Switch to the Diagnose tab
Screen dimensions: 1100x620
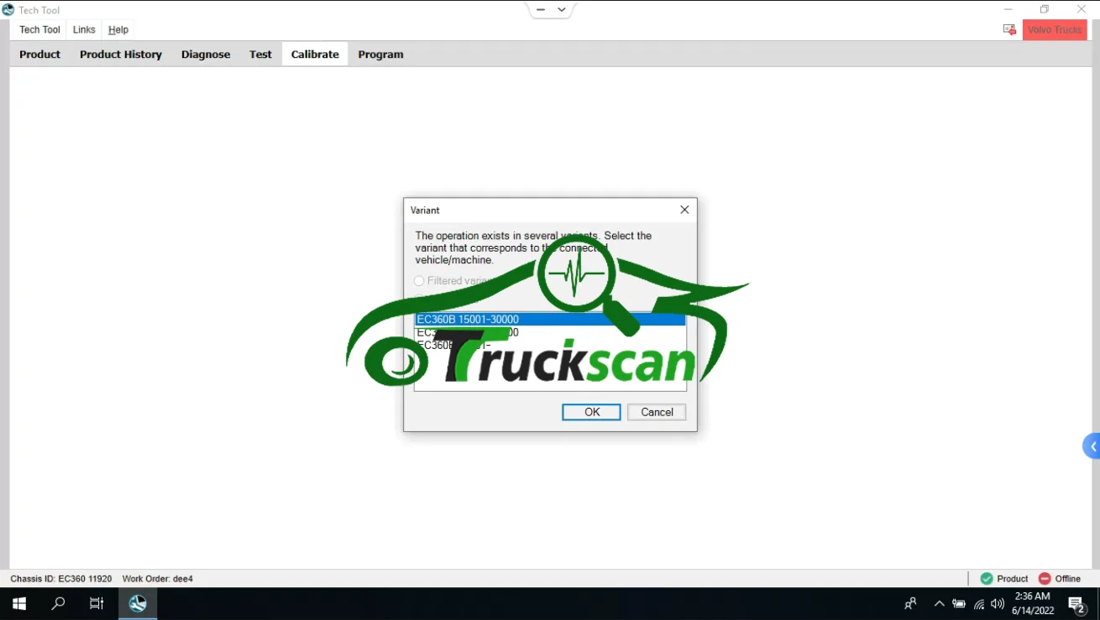tap(206, 55)
